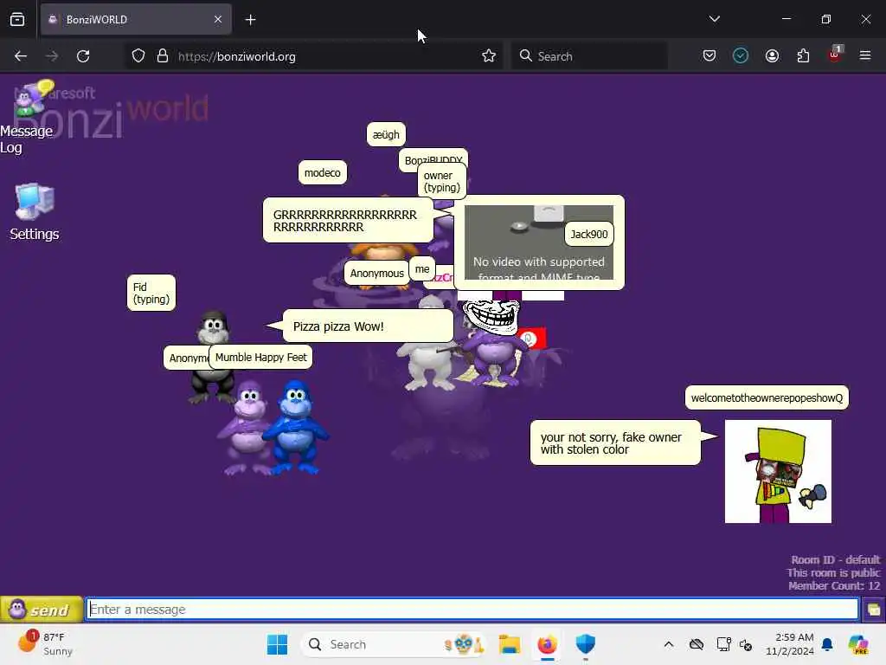Image resolution: width=886 pixels, height=665 pixels.
Task: Click the yellow icon right of message box
Action: pos(873,610)
